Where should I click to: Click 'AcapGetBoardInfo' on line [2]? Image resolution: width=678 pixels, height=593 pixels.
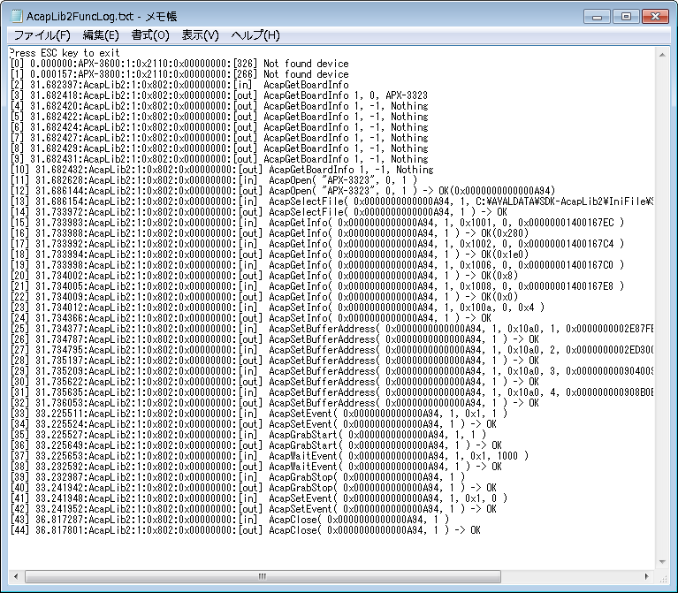[306, 85]
